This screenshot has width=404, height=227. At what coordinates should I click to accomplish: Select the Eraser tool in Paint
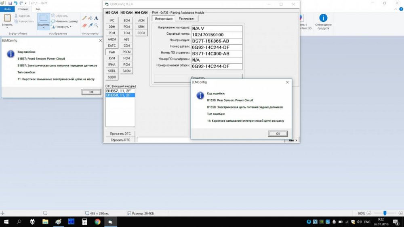coord(84,25)
